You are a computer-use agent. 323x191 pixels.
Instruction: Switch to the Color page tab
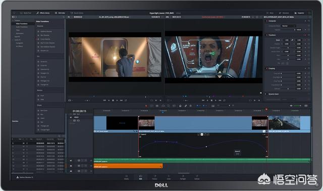point(169,177)
